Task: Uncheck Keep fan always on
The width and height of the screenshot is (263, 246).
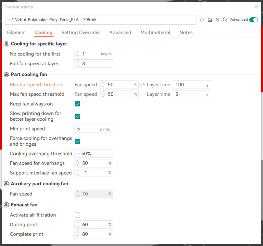Action: [x=77, y=104]
